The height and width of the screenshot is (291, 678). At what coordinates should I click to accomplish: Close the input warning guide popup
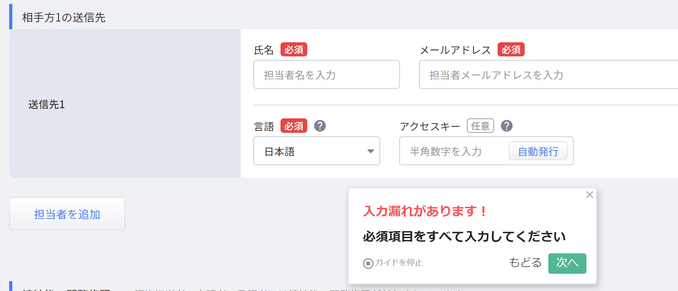pyautogui.click(x=590, y=195)
